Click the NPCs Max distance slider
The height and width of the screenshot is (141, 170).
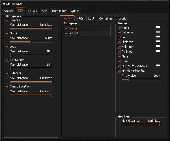[31, 42]
